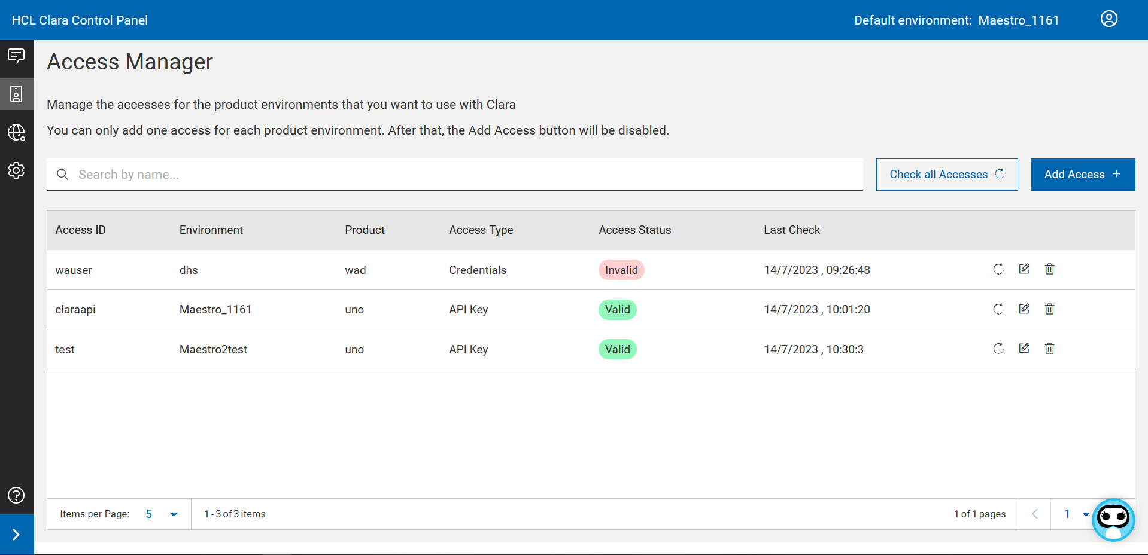Click the Access Manager page heading

[x=130, y=62]
